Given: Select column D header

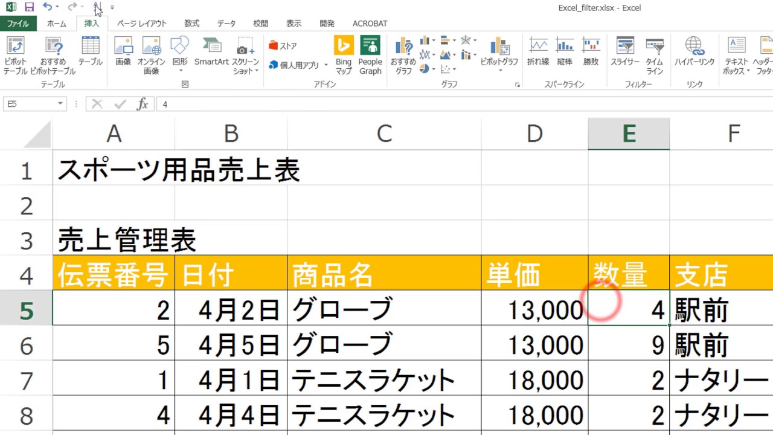Looking at the screenshot, I should click(534, 134).
